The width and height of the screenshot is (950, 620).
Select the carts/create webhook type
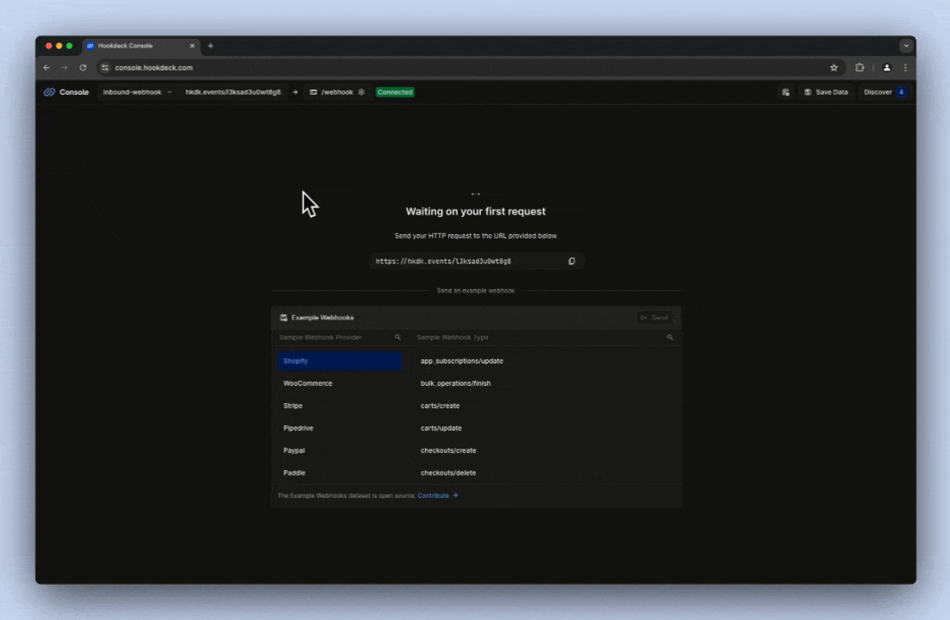coord(440,406)
